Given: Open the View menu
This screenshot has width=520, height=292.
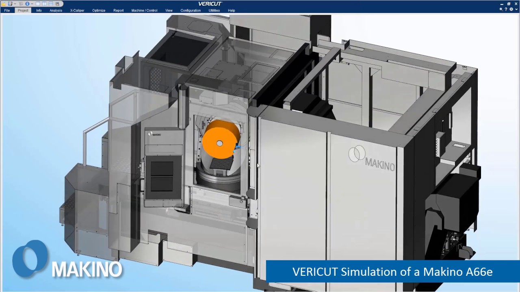Looking at the screenshot, I should [169, 11].
